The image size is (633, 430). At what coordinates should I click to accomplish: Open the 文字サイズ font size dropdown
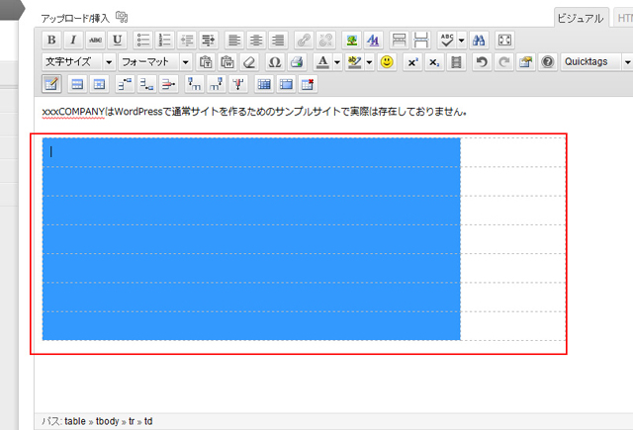pyautogui.click(x=79, y=62)
